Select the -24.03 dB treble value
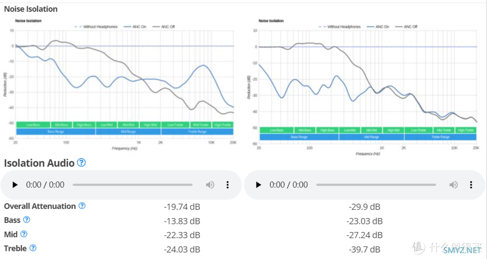This screenshot has width=487, height=259. [182, 250]
